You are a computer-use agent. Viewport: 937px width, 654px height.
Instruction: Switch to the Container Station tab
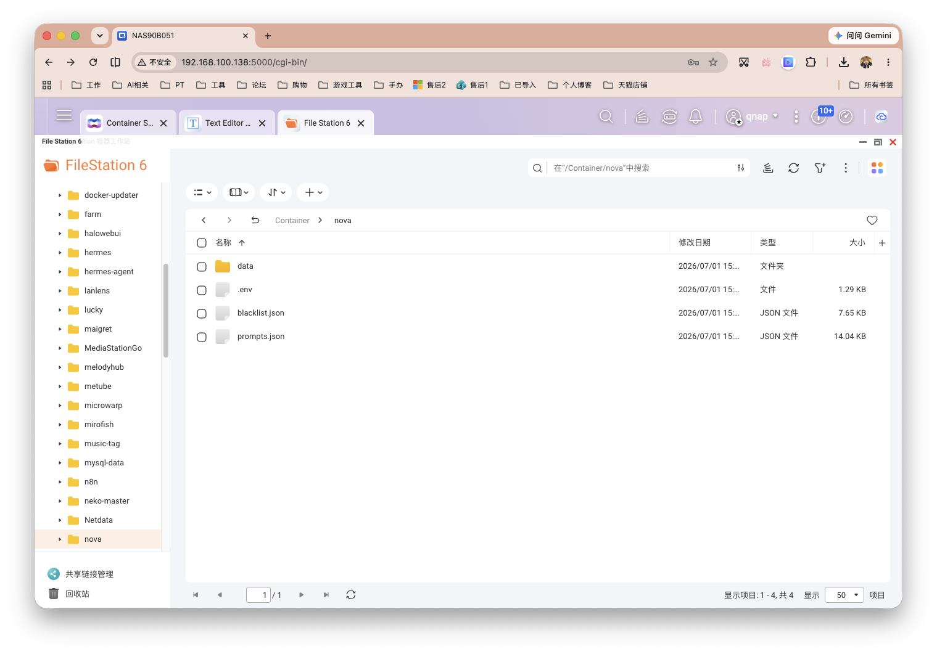click(129, 123)
